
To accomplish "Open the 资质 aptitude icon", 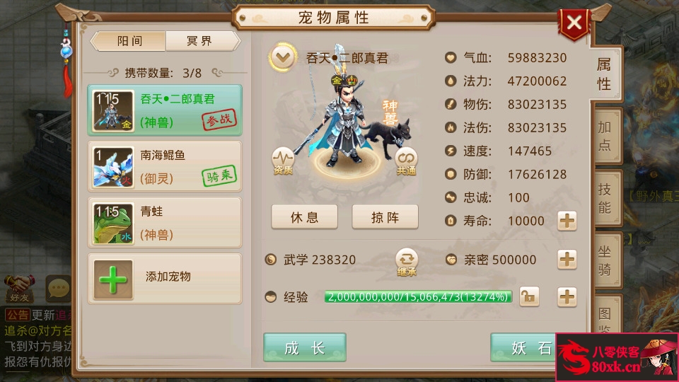I will tap(283, 161).
